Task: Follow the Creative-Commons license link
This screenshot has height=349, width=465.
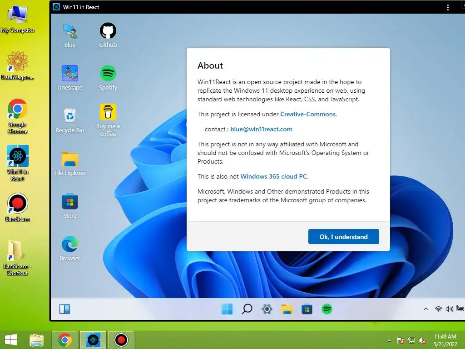Action: click(x=308, y=114)
